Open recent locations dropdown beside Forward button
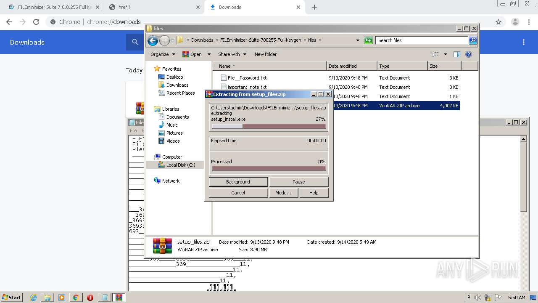Screen dimensions: 538x303 pos(172,41)
